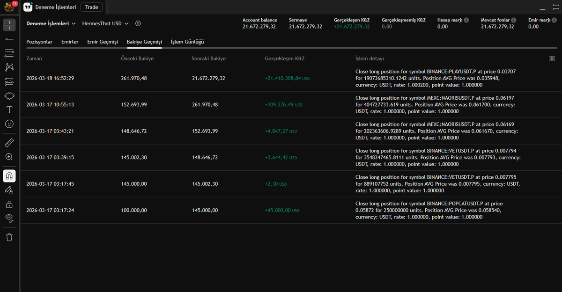
Task: Sort by Sonraki Bakiye column header
Action: [209, 58]
